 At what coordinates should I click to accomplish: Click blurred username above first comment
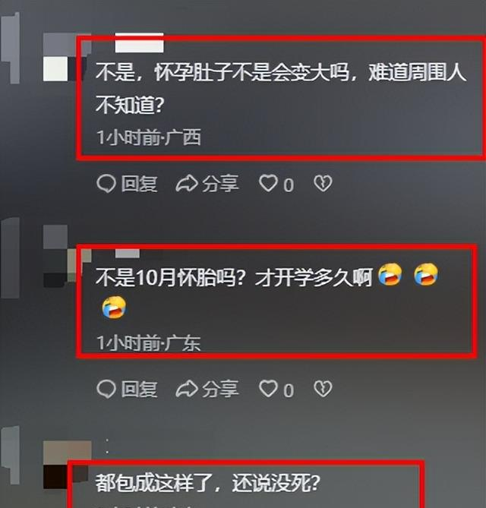pyautogui.click(x=139, y=43)
